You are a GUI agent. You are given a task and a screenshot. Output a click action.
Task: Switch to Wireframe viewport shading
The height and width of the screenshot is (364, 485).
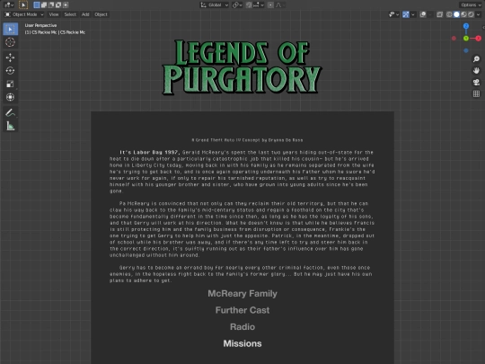pos(449,14)
